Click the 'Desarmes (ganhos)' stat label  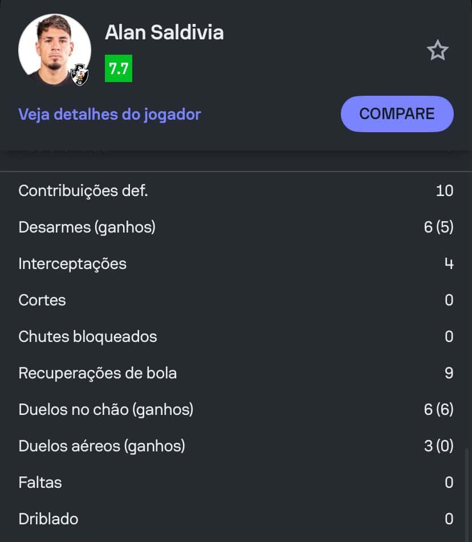[x=87, y=227]
